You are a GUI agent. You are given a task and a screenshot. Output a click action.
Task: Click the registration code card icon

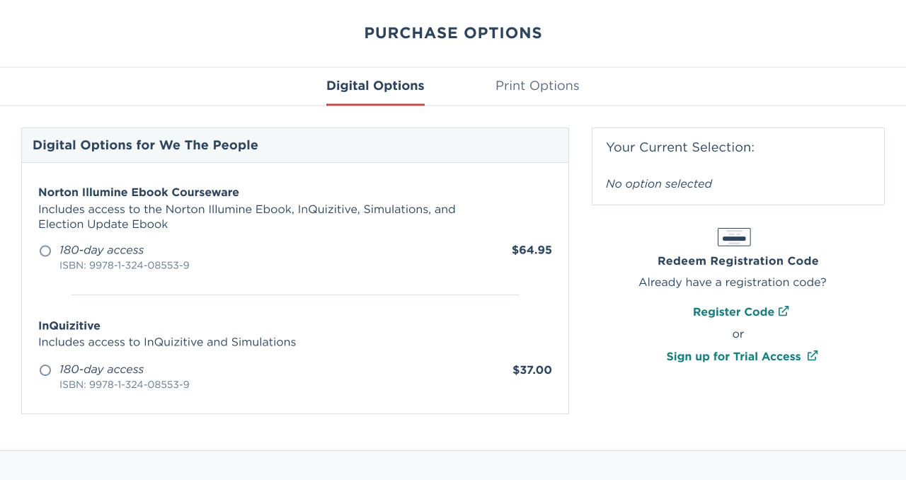pyautogui.click(x=734, y=237)
